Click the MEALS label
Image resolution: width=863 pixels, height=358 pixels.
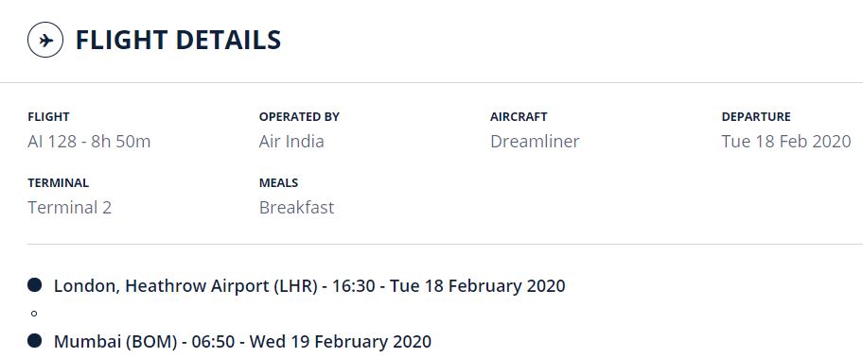point(278,183)
